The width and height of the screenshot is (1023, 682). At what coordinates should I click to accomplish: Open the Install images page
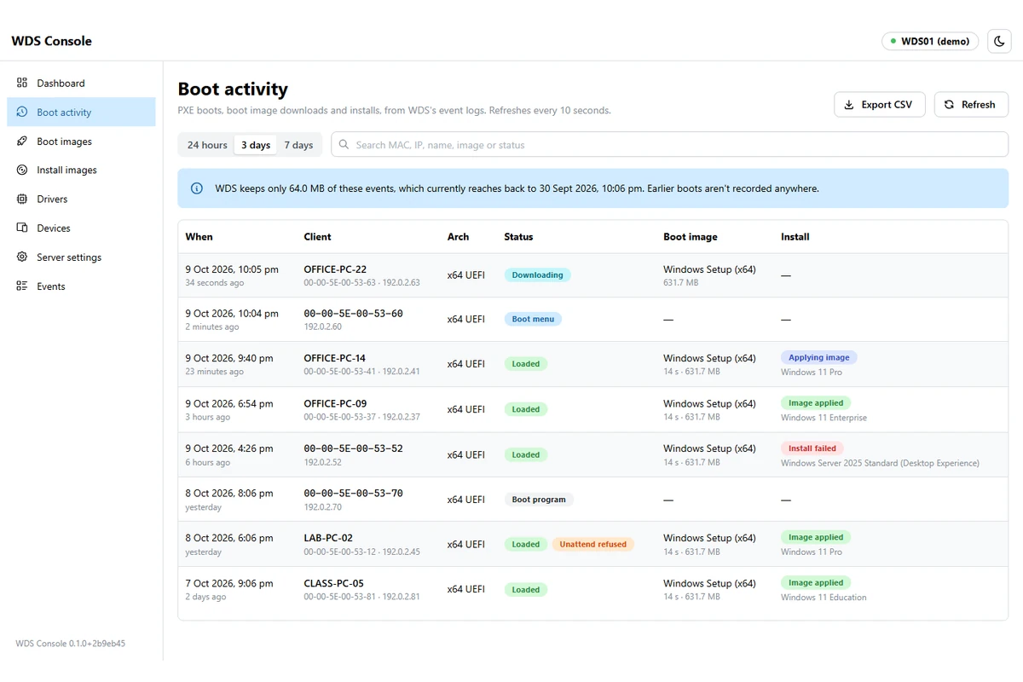click(82, 170)
